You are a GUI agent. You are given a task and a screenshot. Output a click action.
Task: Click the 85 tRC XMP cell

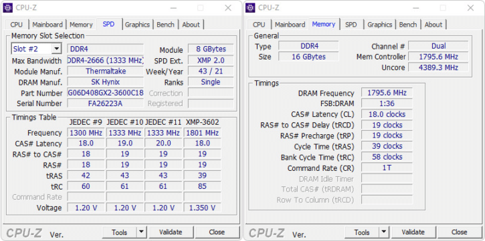point(202,186)
